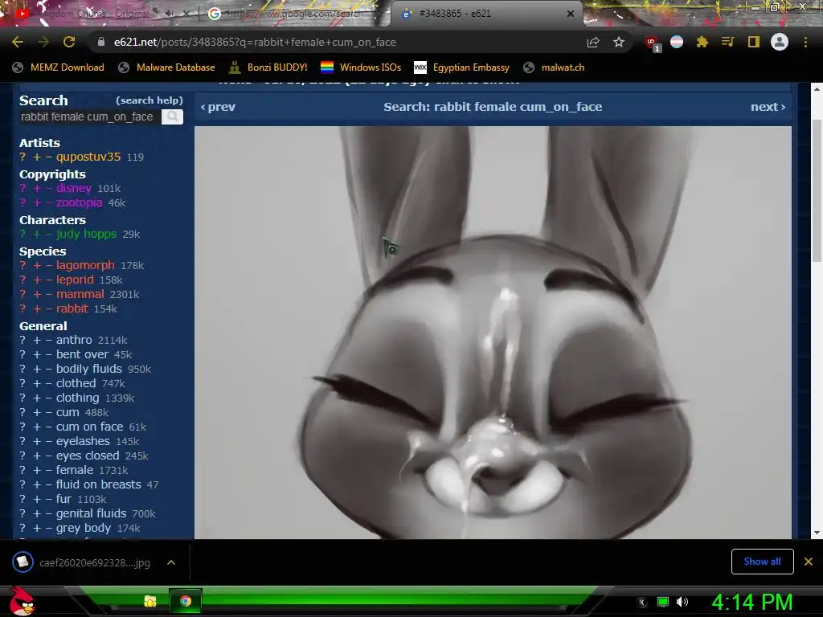Open wiki question mark for anthro

[23, 341]
